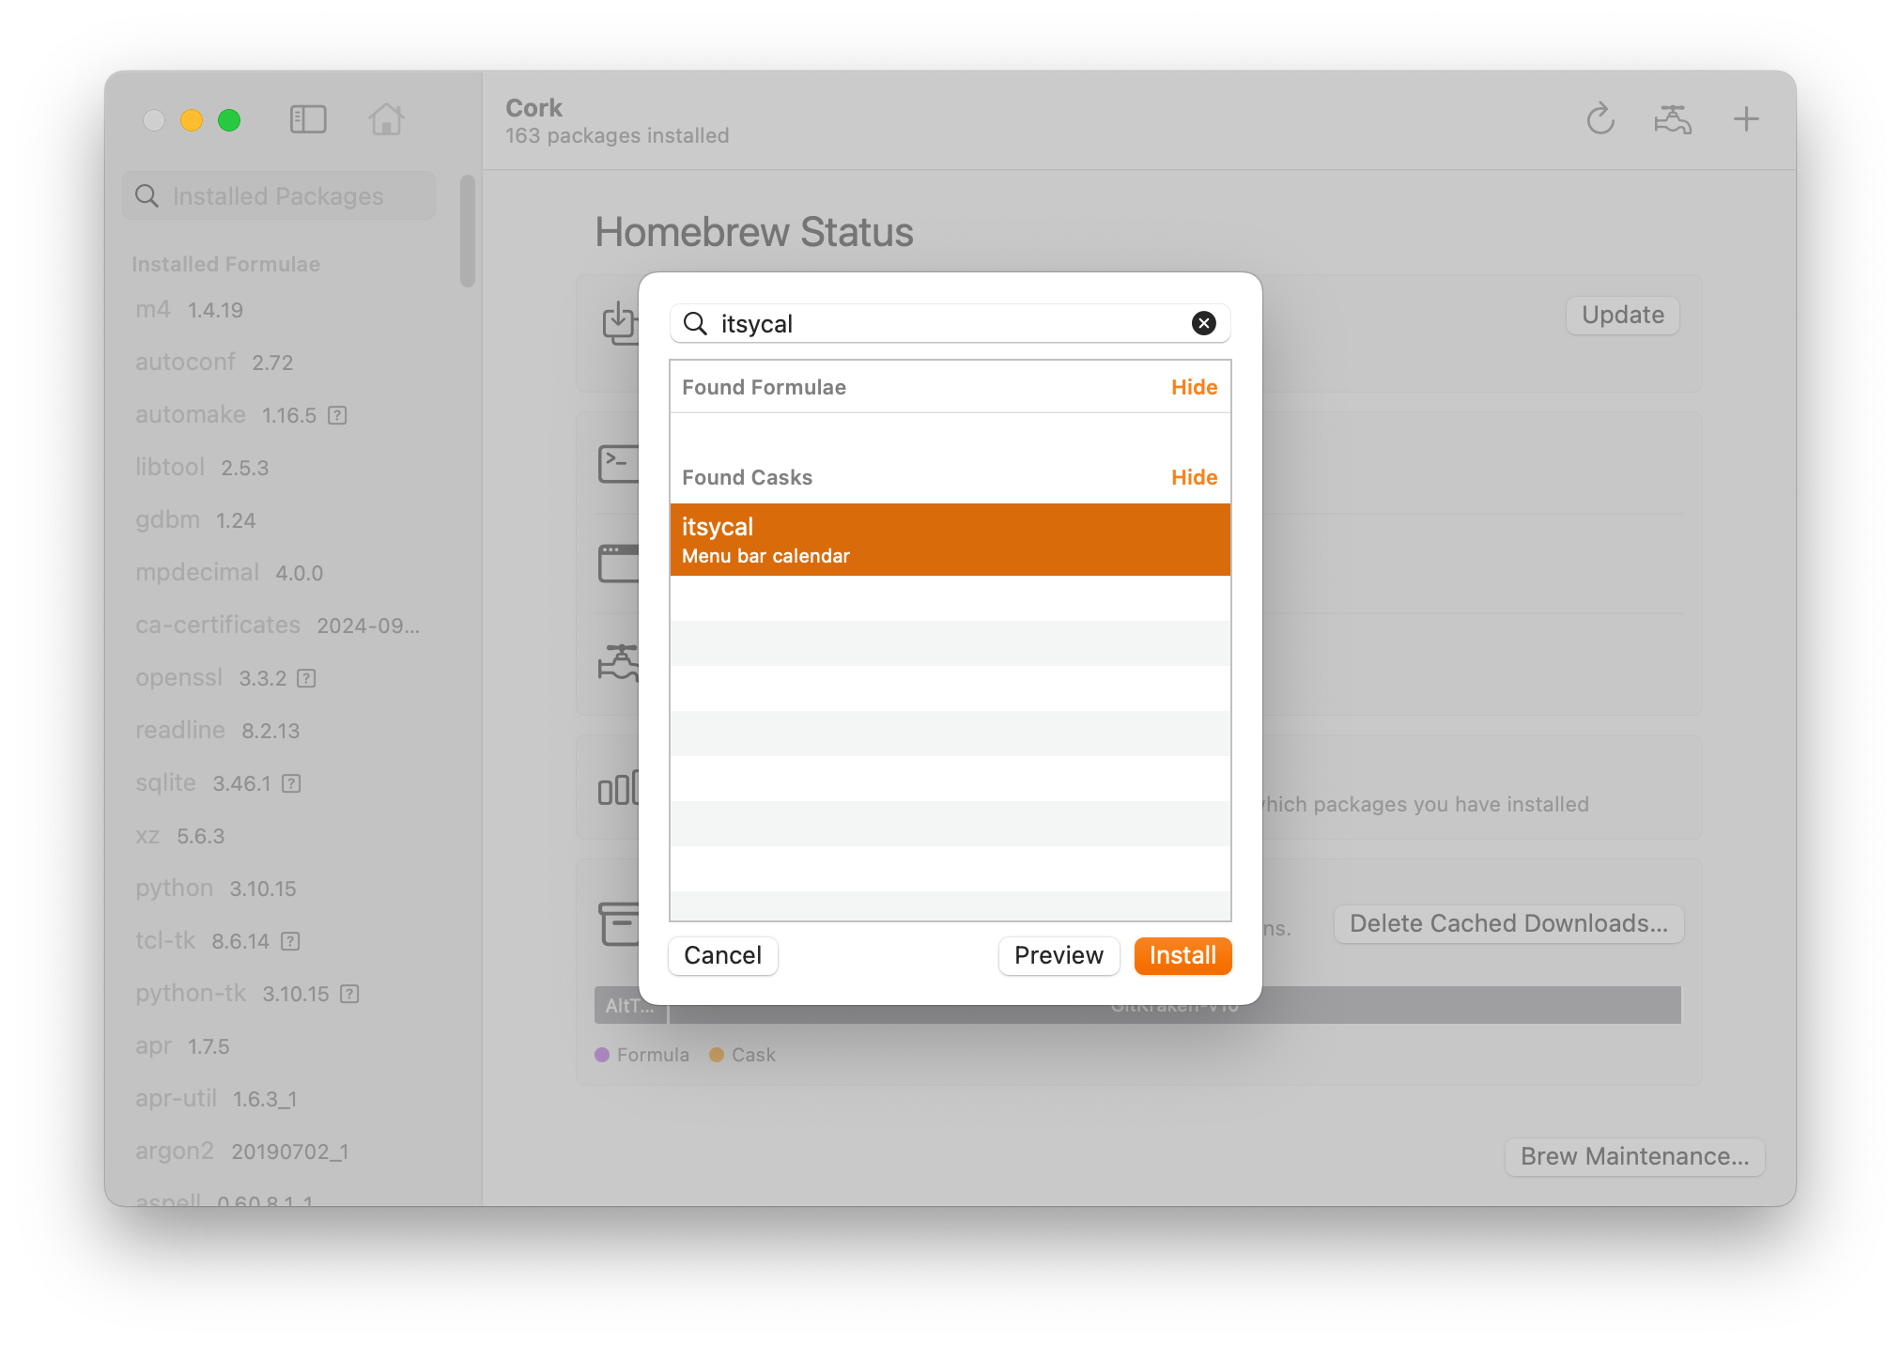1901x1345 pixels.
Task: Click the home icon in toolbar
Action: click(386, 119)
